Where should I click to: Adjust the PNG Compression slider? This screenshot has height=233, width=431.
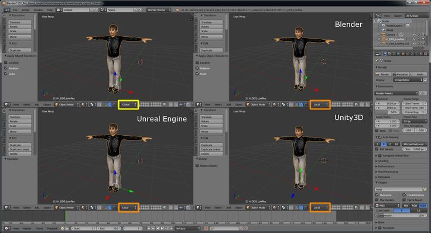click(400, 215)
